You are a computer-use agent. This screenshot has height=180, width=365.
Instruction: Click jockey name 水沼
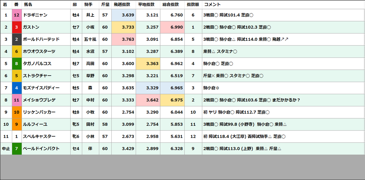tap(90, 52)
